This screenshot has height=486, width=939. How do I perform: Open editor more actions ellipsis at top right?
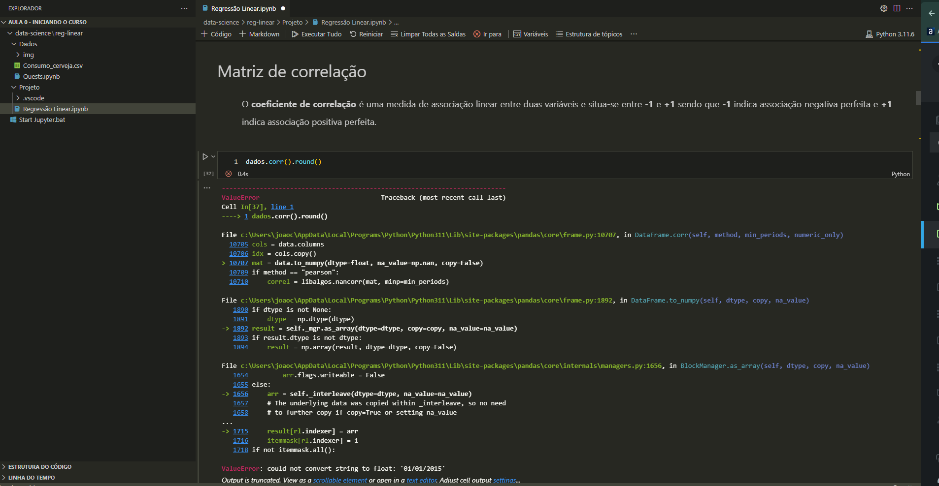(x=909, y=8)
